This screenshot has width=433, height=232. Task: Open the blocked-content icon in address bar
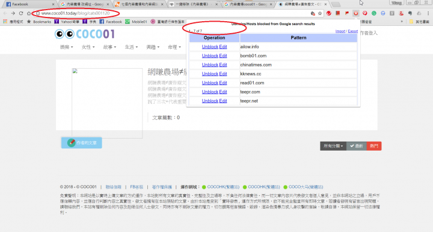313,13
